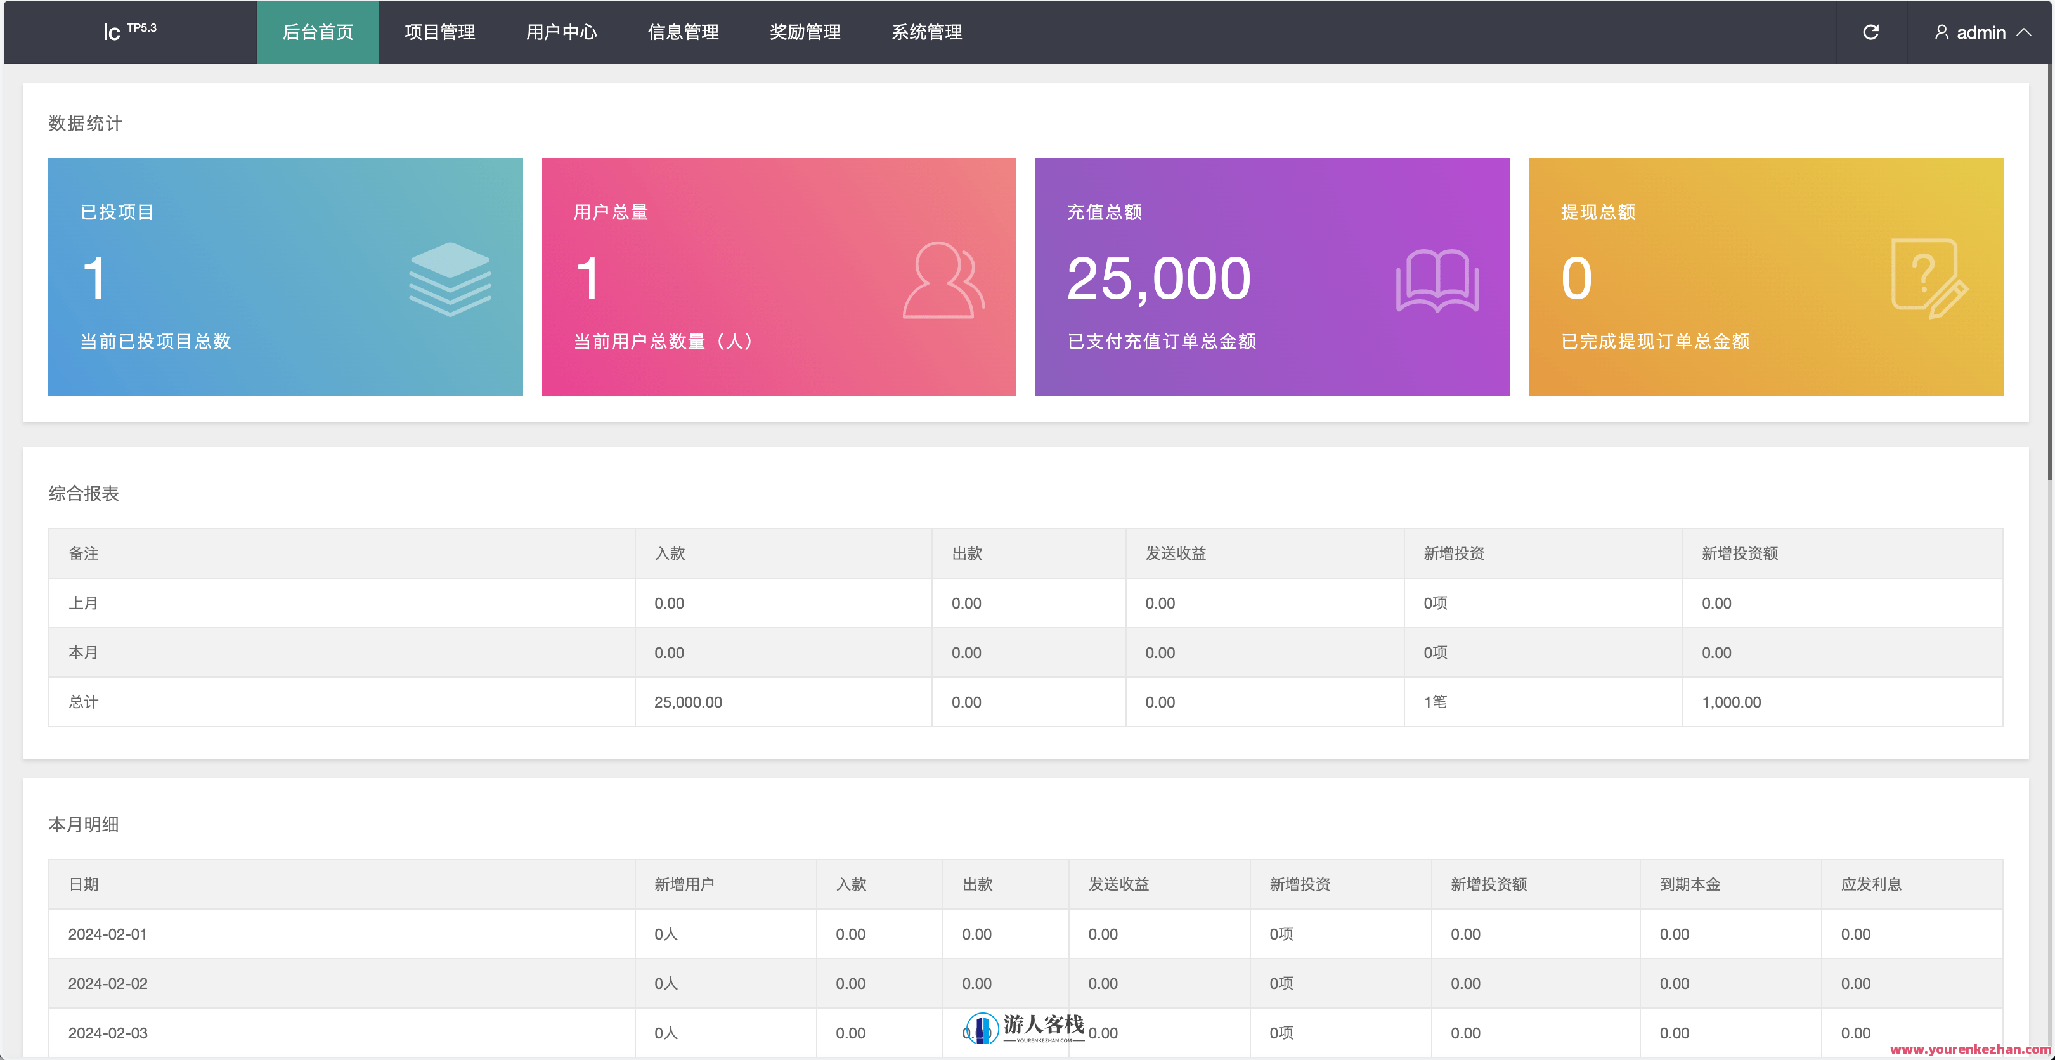
Task: Click the person icon on 用户总量 card
Action: point(943,278)
